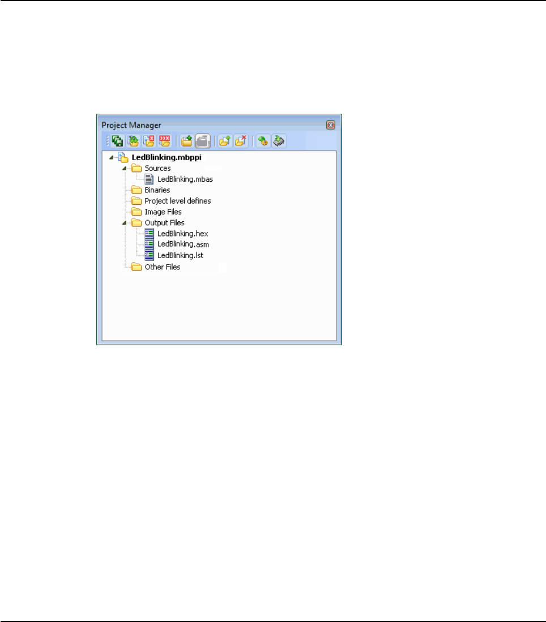This screenshot has height=622, width=546.
Task: Click the Other Files folder icon
Action: (x=136, y=267)
